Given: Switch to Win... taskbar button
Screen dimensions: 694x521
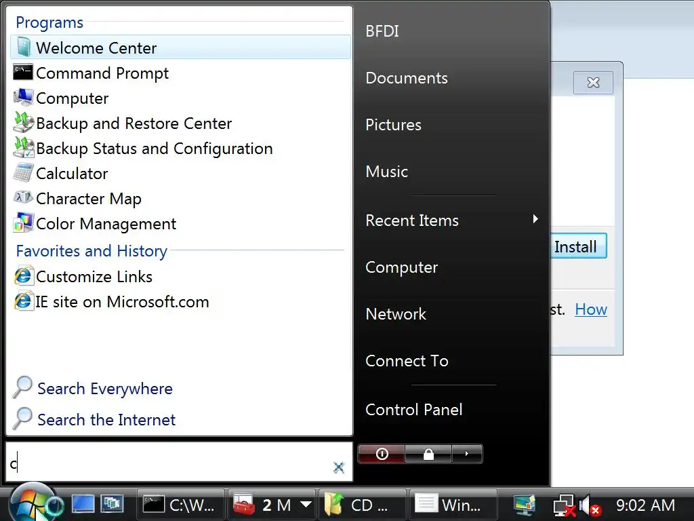Looking at the screenshot, I should click(x=453, y=505).
